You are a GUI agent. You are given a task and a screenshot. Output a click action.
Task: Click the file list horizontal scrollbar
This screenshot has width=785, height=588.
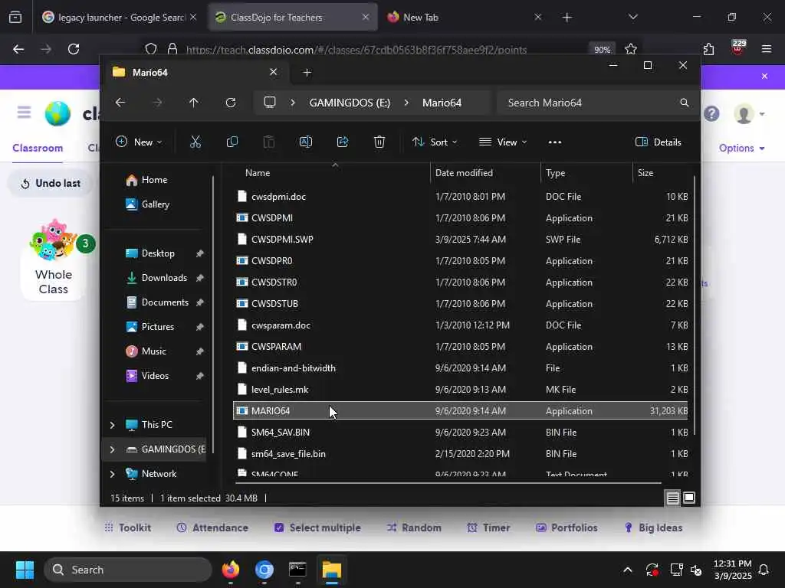(x=448, y=483)
